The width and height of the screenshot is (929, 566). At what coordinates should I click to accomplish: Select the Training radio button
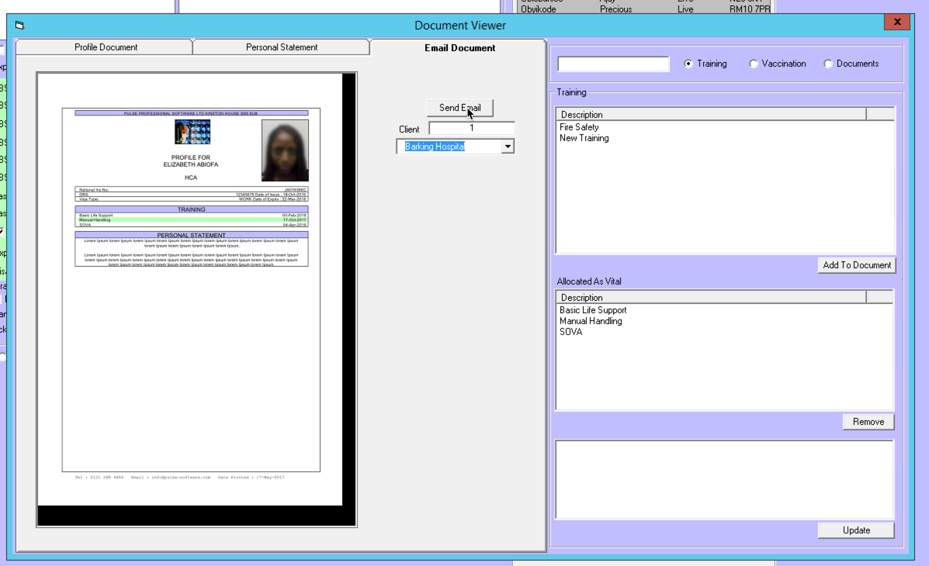[688, 64]
